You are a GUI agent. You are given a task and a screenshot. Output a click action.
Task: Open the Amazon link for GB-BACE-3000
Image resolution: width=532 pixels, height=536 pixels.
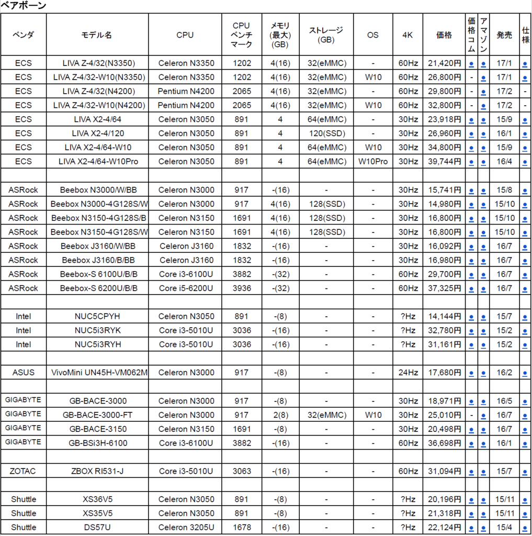click(483, 401)
